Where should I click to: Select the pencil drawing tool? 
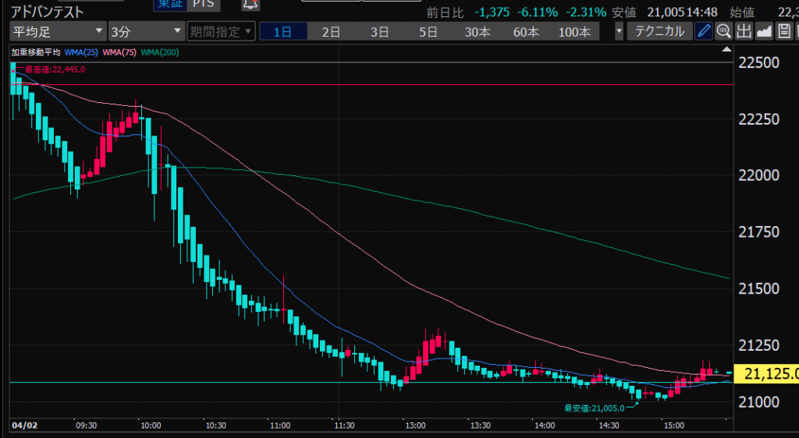(x=705, y=31)
